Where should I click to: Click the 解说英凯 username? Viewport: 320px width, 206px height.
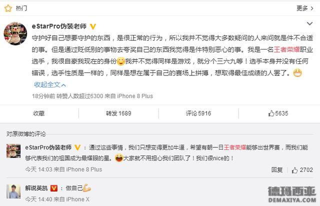tap(36, 188)
